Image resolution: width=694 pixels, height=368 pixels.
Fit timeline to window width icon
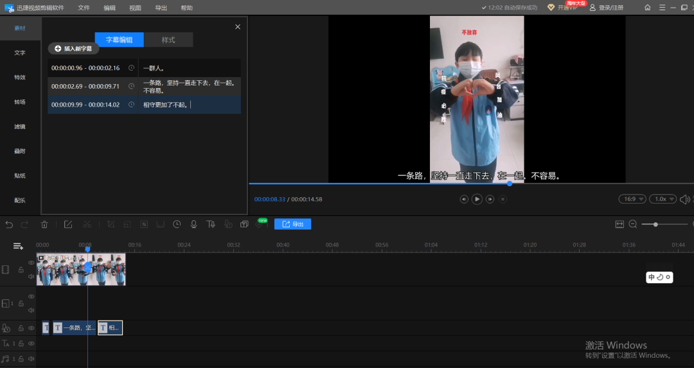tap(619, 224)
